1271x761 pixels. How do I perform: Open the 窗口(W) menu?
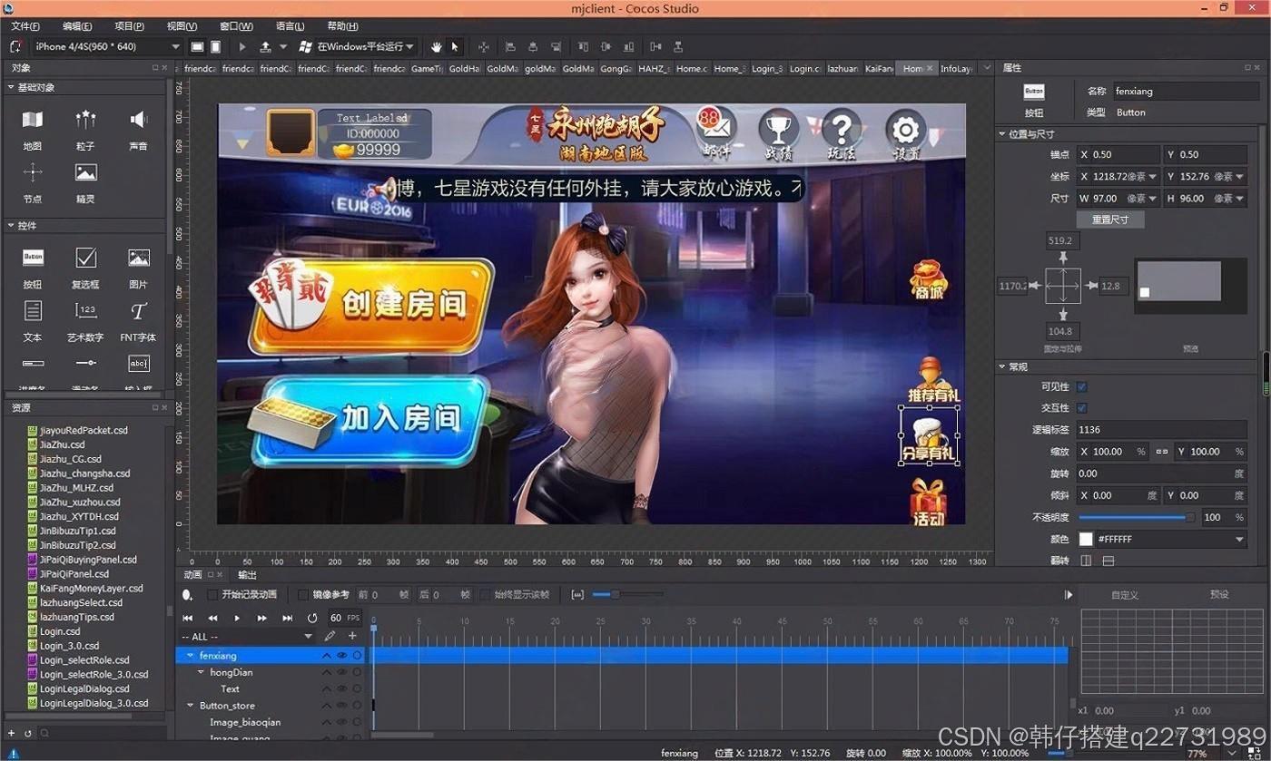coord(236,26)
